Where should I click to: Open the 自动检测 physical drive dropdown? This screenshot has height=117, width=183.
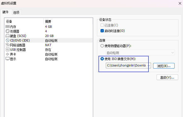coord(140,53)
